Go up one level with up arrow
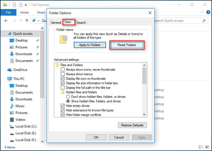The height and width of the screenshot is (151, 212). coord(27,21)
